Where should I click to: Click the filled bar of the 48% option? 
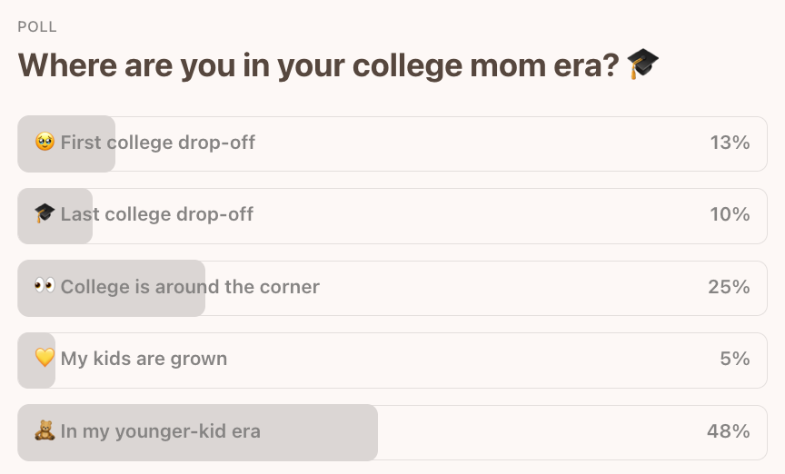(198, 432)
